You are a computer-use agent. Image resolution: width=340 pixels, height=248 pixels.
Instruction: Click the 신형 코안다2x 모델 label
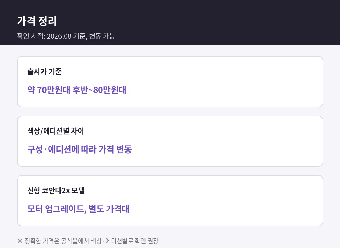pyautogui.click(x=56, y=190)
